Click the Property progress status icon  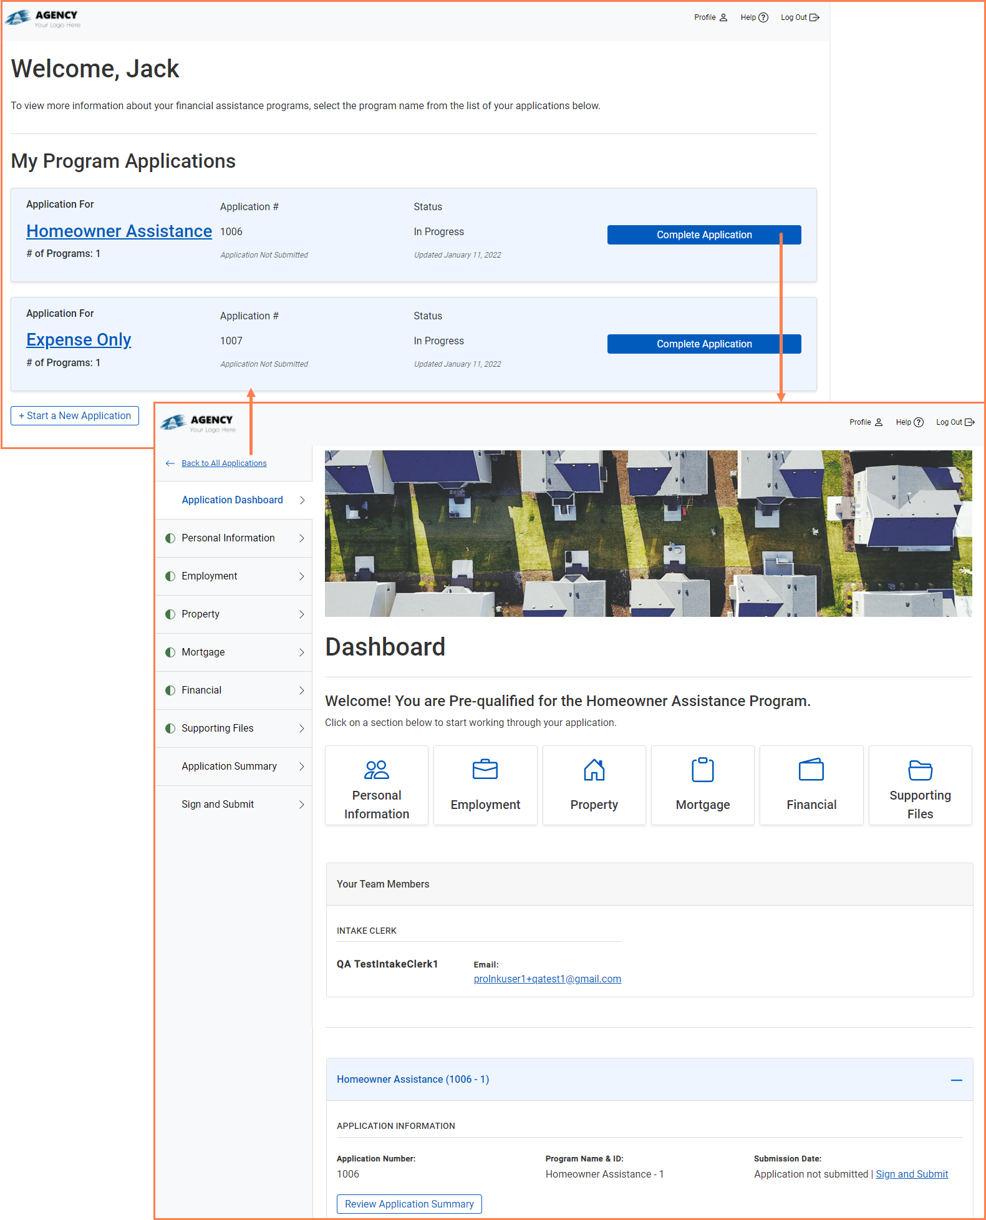170,614
